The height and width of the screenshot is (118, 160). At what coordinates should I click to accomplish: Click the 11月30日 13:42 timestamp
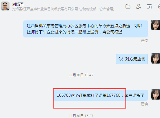click(x=81, y=75)
